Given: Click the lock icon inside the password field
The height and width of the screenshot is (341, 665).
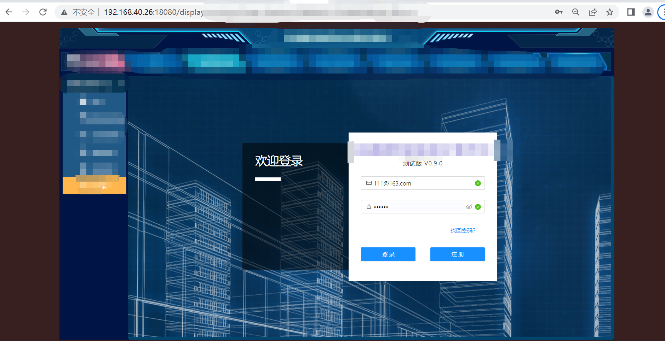Looking at the screenshot, I should click(x=369, y=206).
